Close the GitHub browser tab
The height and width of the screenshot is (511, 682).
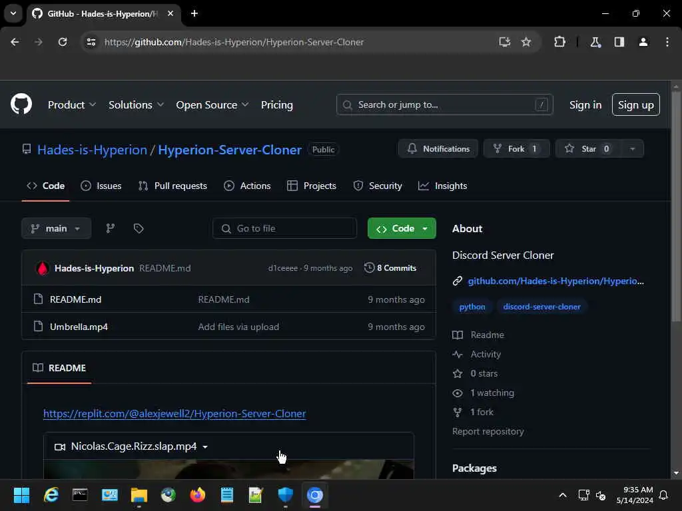click(170, 13)
